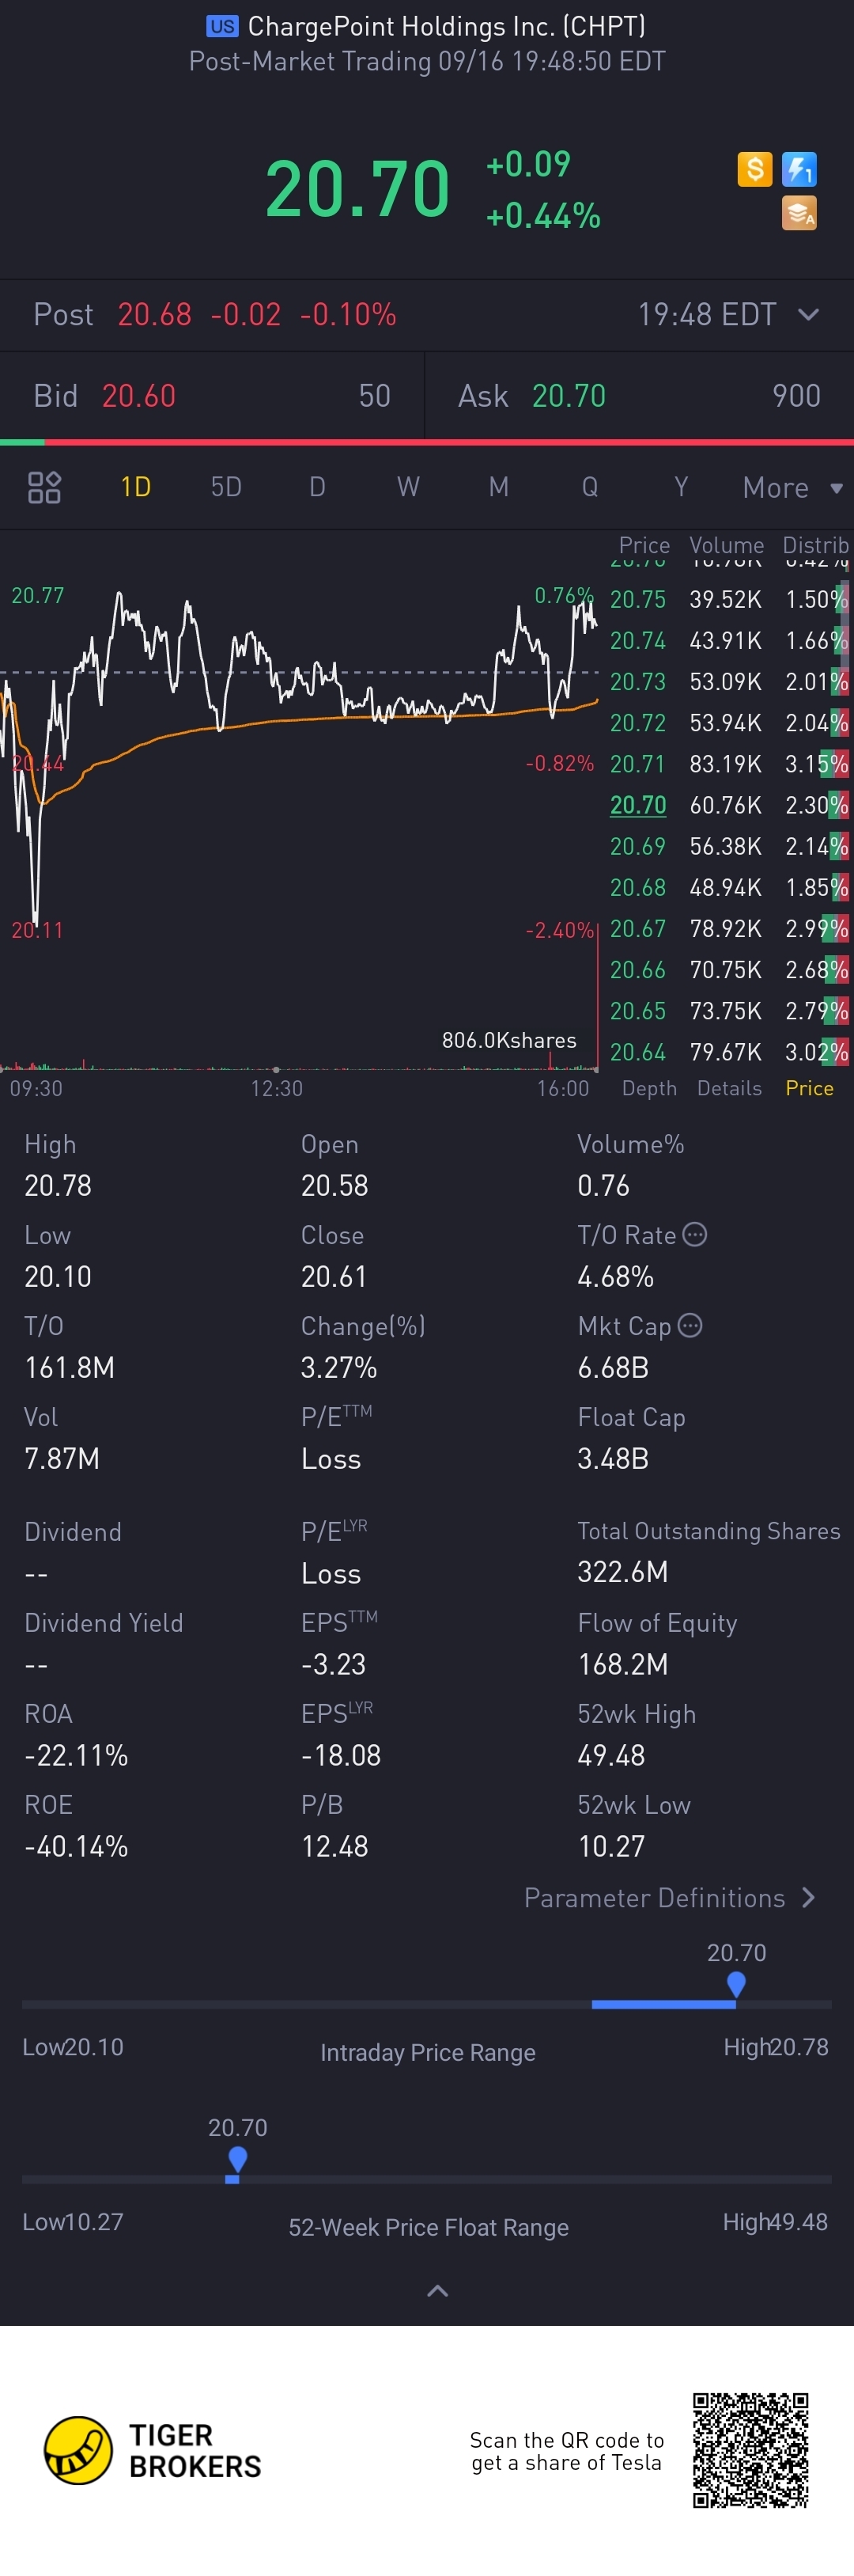Image resolution: width=854 pixels, height=2576 pixels.
Task: Select the 20.67 price level row
Action: click(x=729, y=928)
